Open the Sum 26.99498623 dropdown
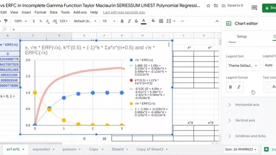The image size is (276, 155). pos(241,149)
